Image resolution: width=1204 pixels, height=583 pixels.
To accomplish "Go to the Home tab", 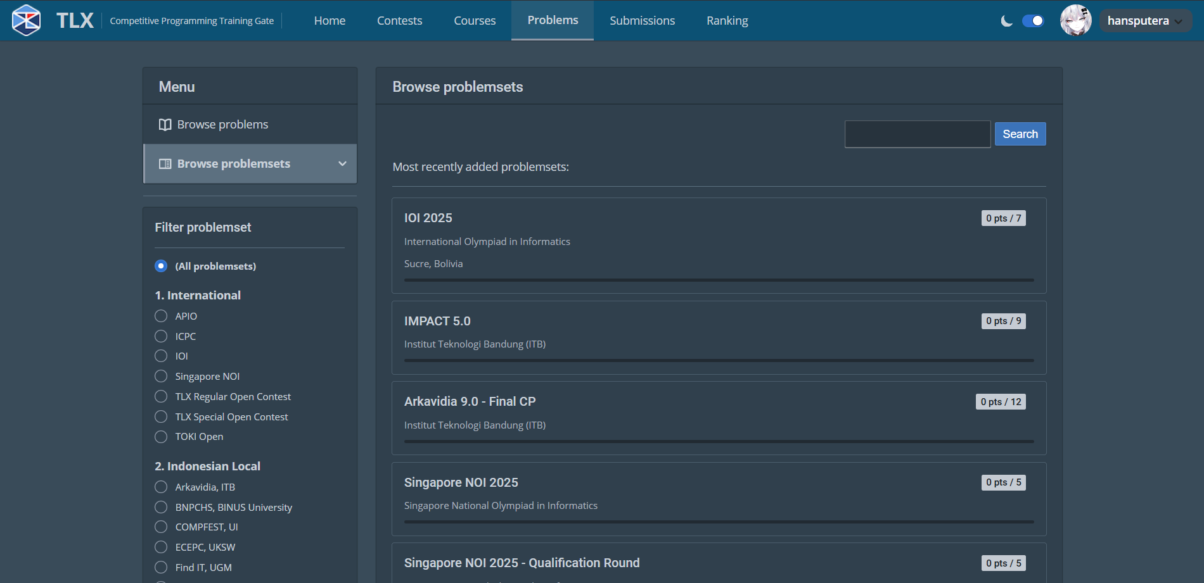I will pos(330,21).
